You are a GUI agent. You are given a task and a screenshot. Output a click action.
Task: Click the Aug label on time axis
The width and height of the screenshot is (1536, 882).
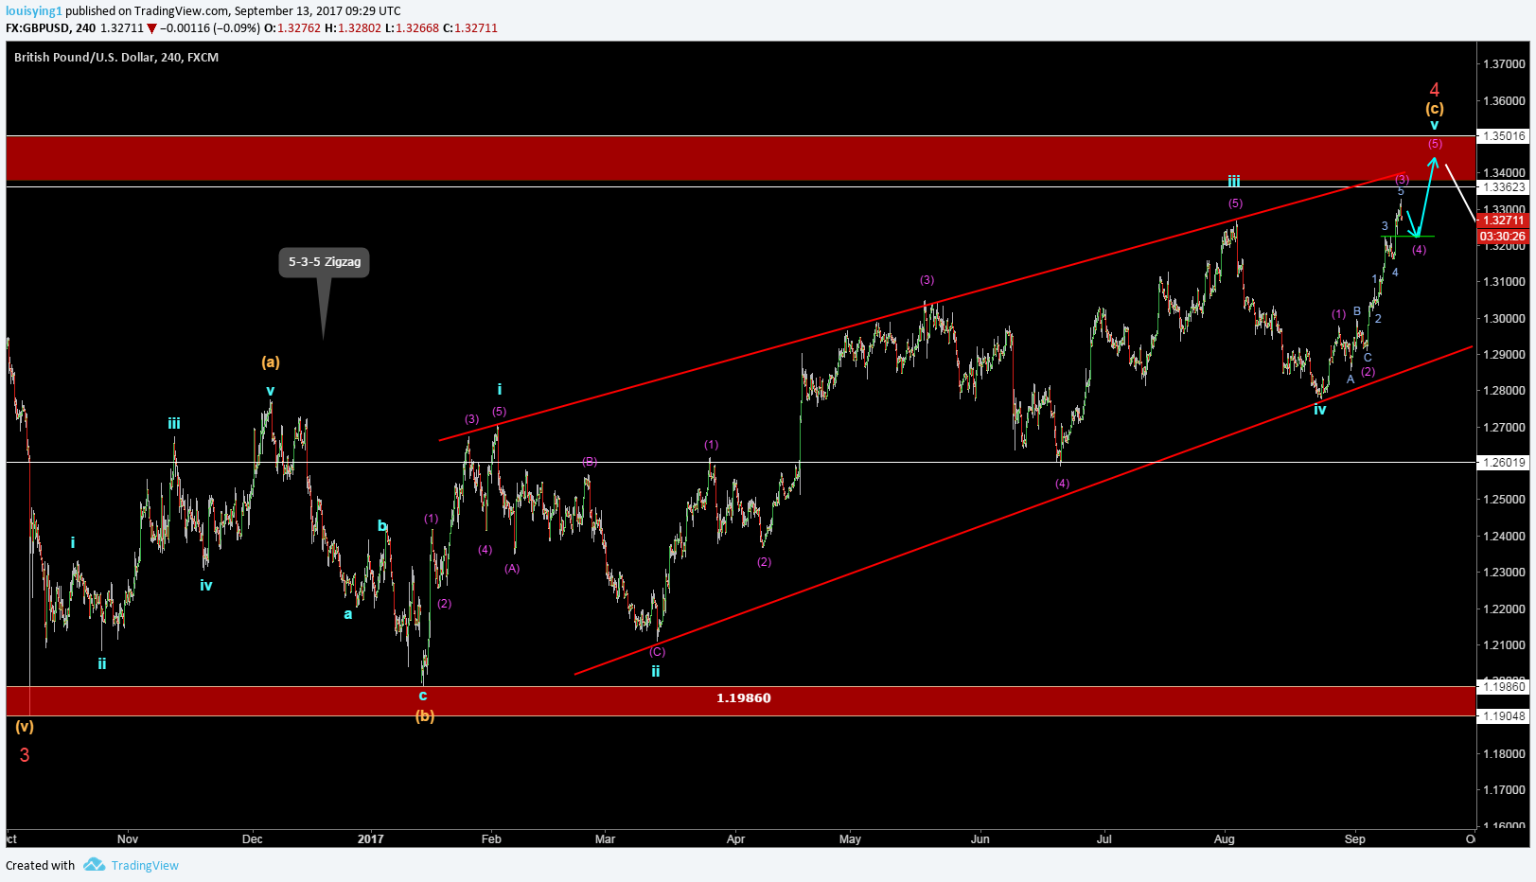[x=1225, y=839]
